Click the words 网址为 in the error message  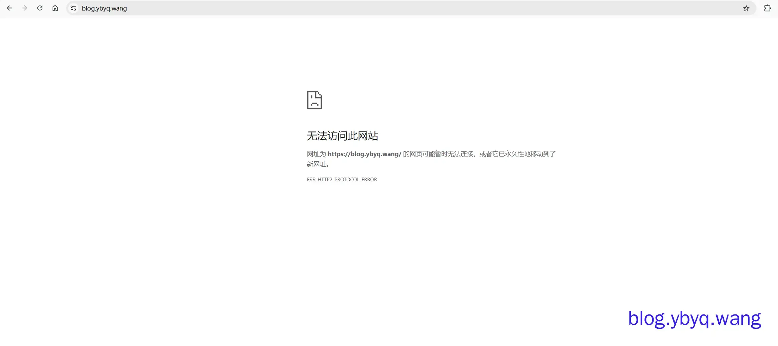click(316, 154)
